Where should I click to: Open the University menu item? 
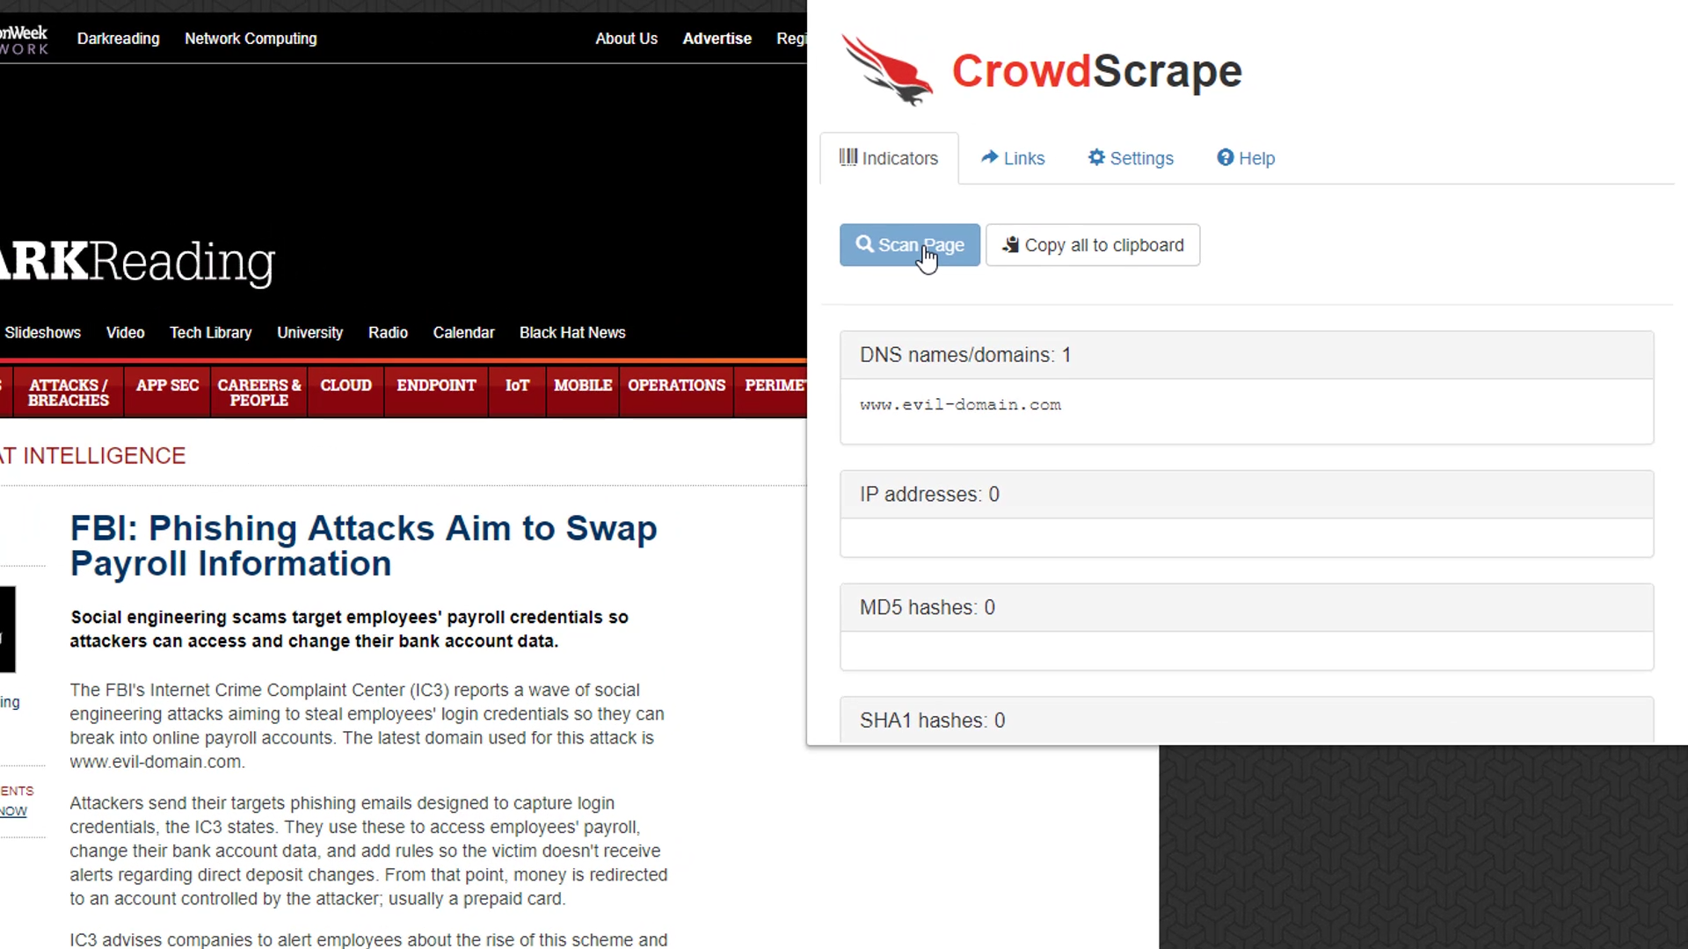click(309, 333)
